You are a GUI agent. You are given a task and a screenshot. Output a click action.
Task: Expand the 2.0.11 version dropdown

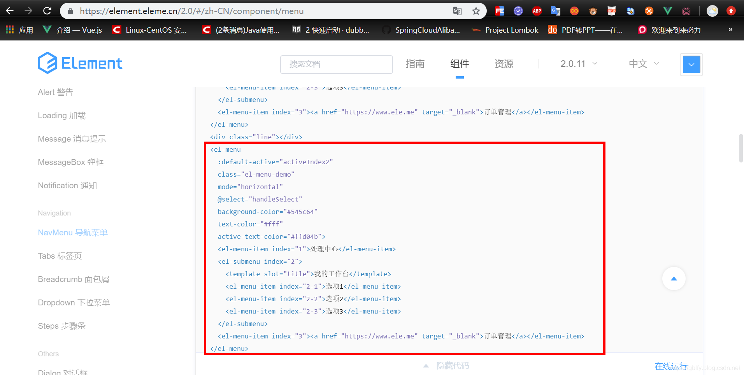click(x=579, y=64)
